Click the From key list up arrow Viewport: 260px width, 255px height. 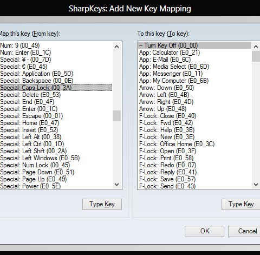pos(116,47)
